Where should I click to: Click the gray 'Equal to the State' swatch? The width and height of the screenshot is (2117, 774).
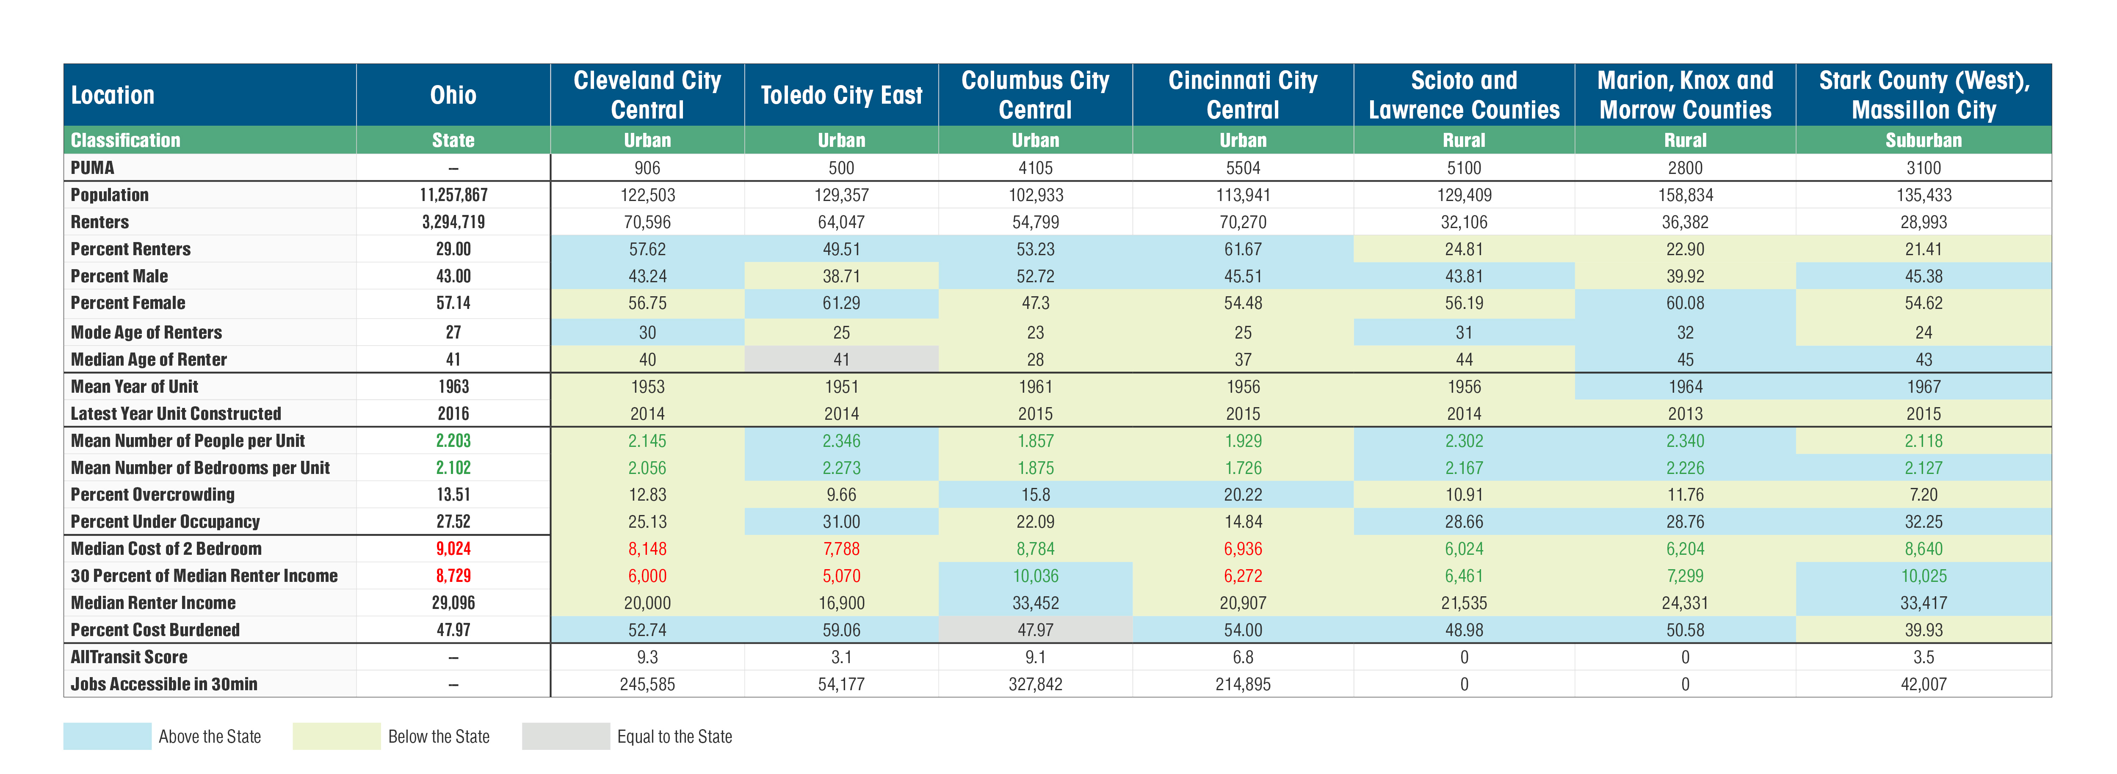pos(565,736)
